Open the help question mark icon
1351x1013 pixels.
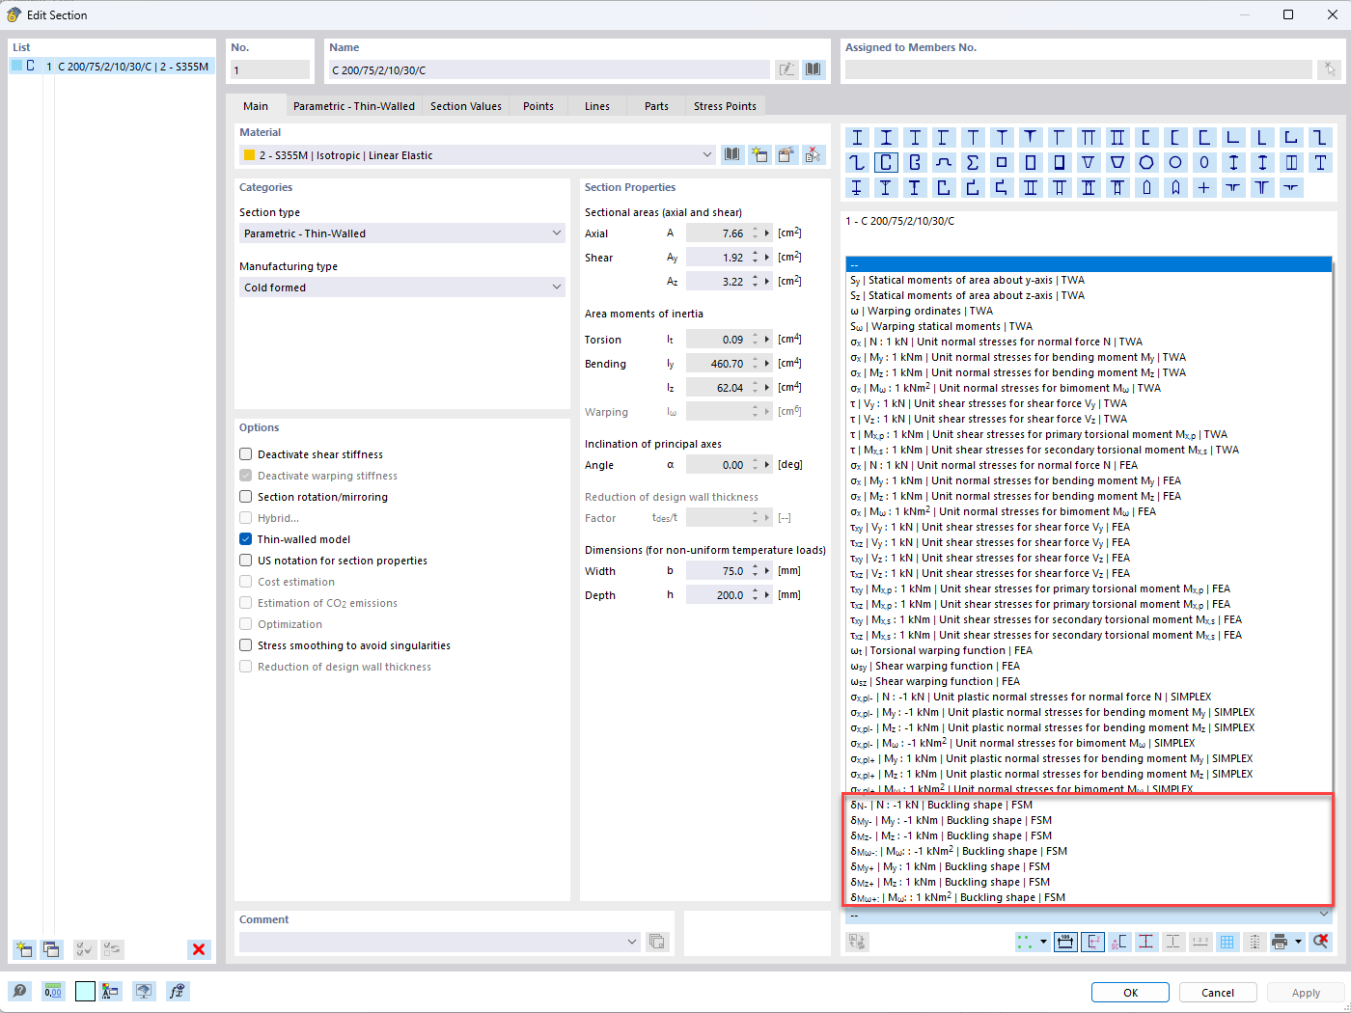coord(19,991)
